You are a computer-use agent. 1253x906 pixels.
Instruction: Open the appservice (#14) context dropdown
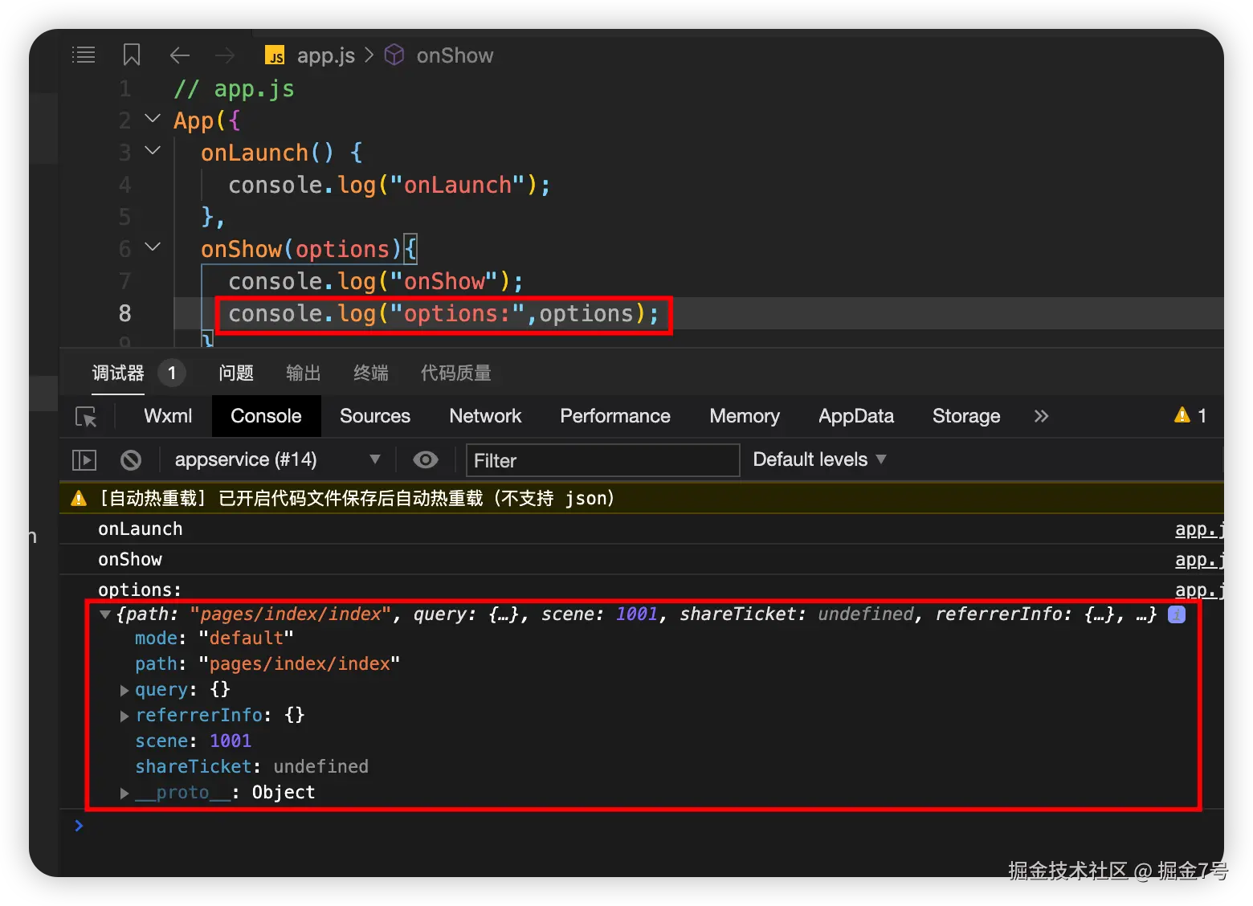coord(278,459)
